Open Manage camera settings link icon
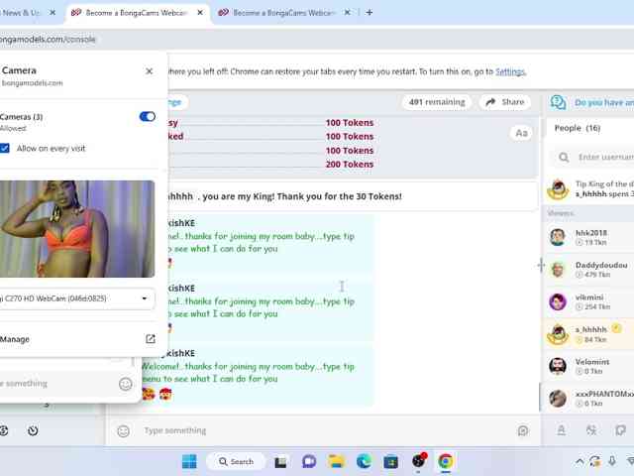The width and height of the screenshot is (634, 476). 150,339
